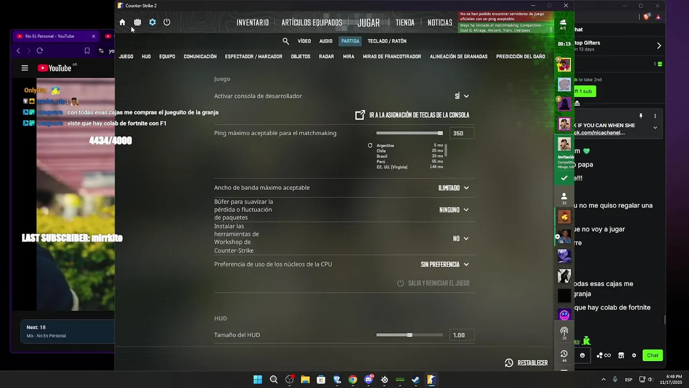Image resolution: width=689 pixels, height=388 pixels.
Task: Click RESTABLECER button
Action: (x=526, y=363)
